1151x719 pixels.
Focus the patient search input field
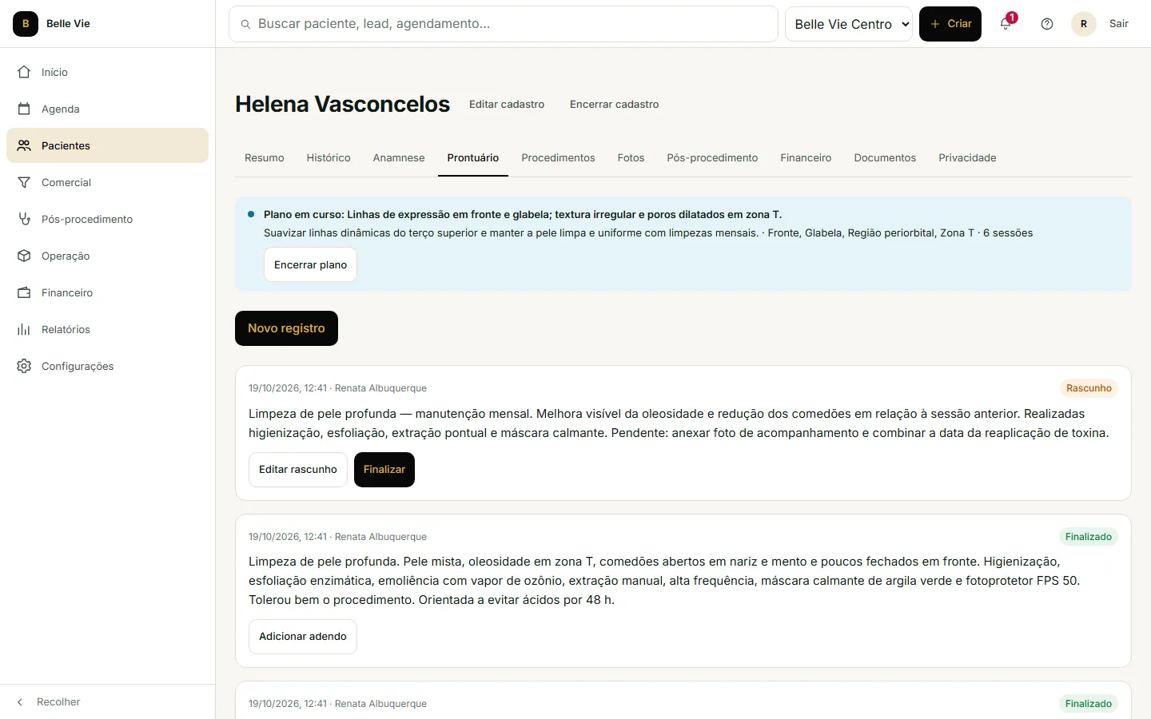coord(504,24)
